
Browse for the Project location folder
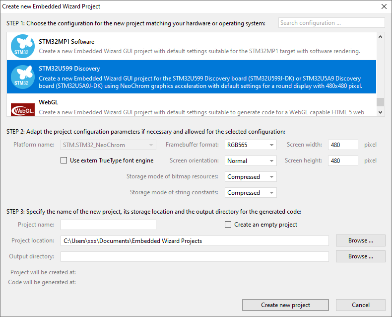(360, 240)
